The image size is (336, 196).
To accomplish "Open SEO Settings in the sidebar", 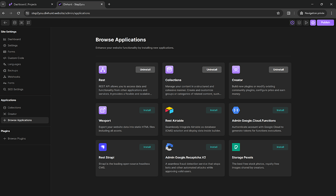I will (x=25, y=89).
